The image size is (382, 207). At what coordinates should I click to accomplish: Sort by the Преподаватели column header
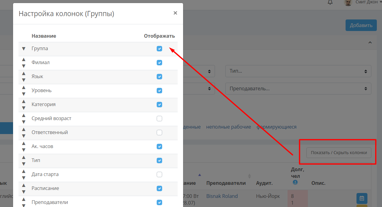pyautogui.click(x=226, y=183)
